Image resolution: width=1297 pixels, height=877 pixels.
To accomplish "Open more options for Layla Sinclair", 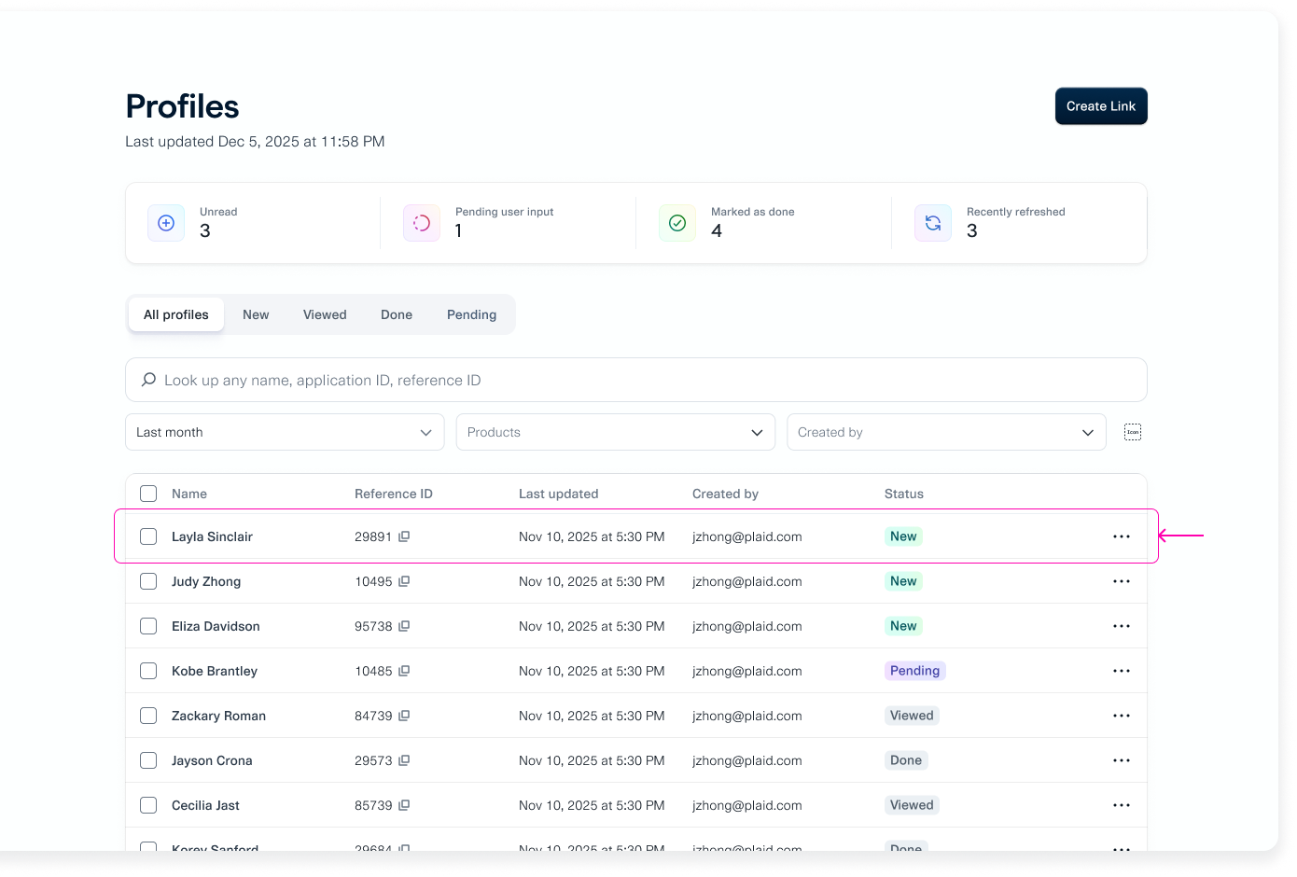I will pos(1122,536).
